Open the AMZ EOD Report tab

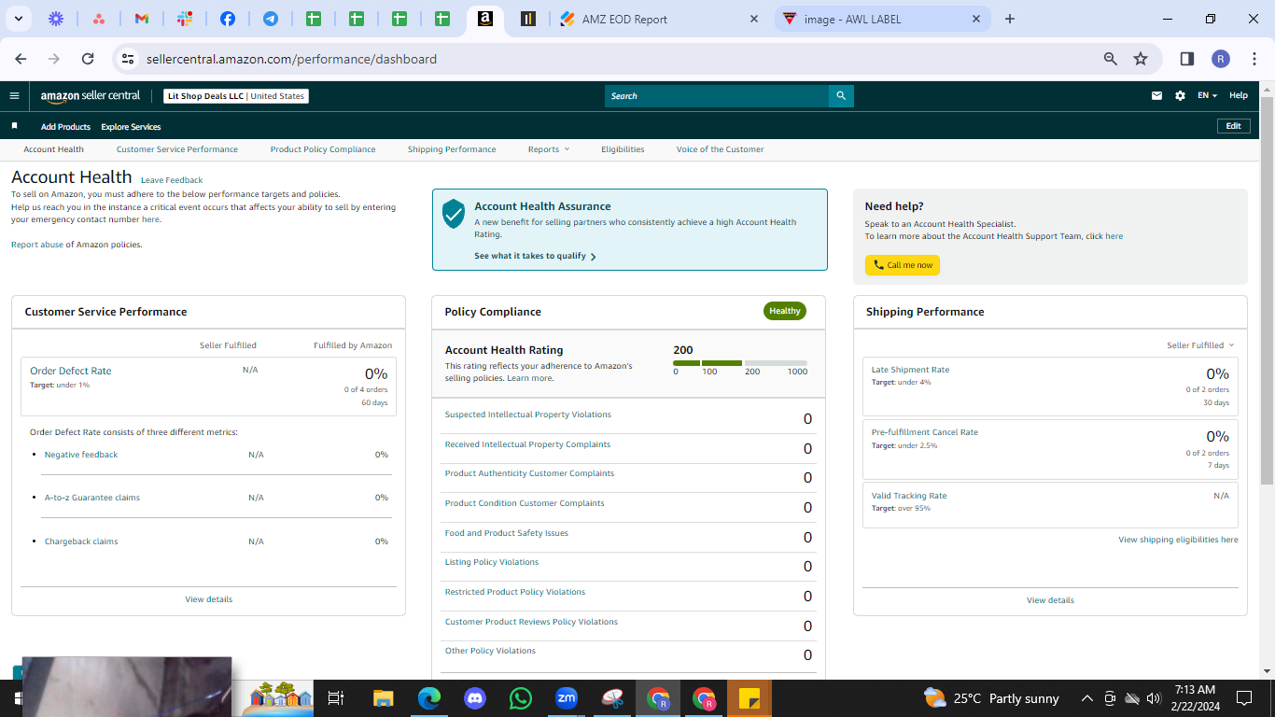pos(659,19)
